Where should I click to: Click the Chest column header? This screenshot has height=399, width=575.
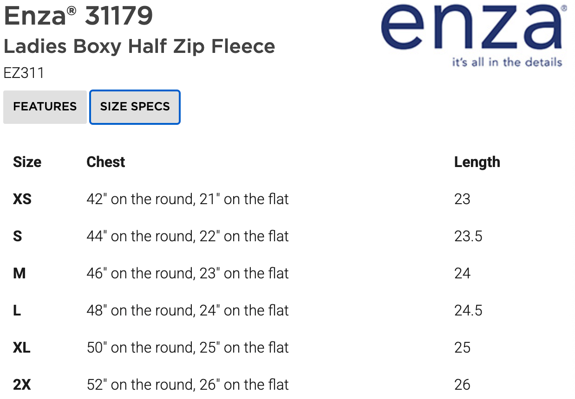(x=106, y=162)
